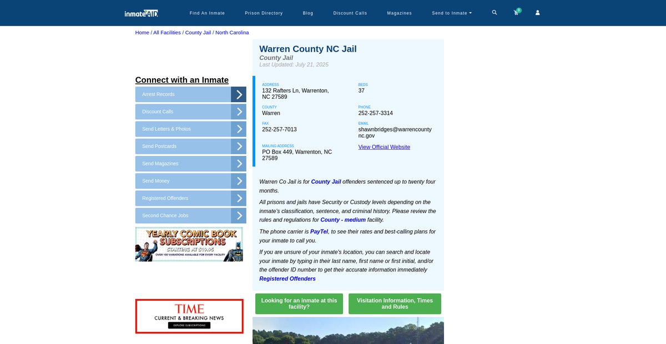
Task: Click the All Facilities breadcrumb link
Action: tap(167, 33)
